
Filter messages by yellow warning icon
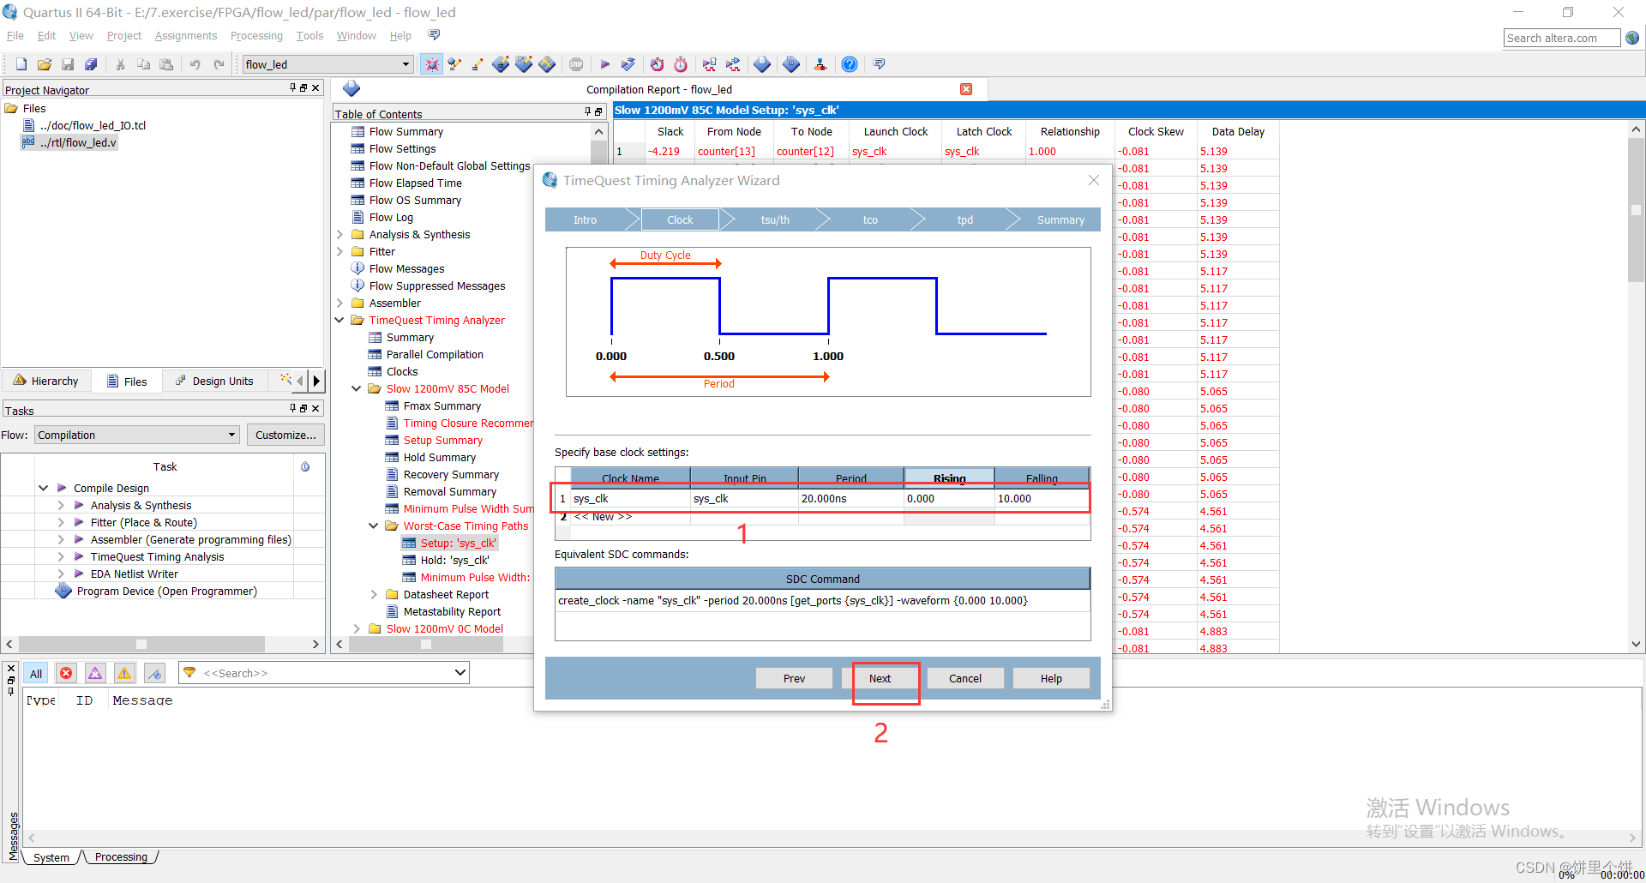tap(124, 673)
